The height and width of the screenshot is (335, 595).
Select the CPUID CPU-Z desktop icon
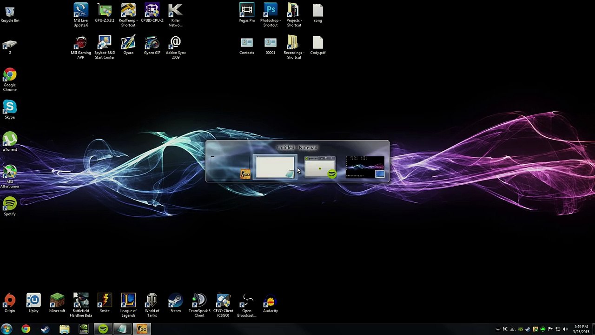pyautogui.click(x=152, y=13)
